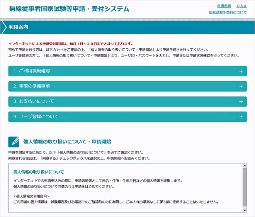
Task: Open the 国家試験手数料について link
Action: pos(228,12)
